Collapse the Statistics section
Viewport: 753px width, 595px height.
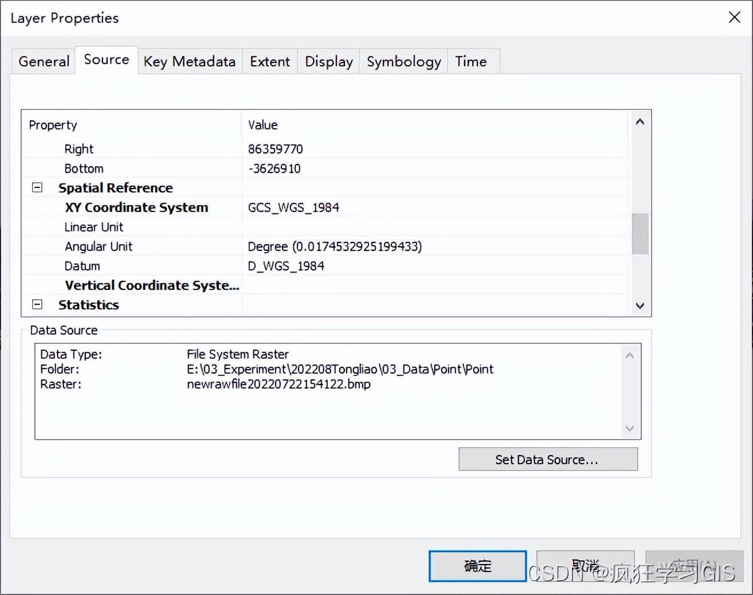tap(37, 304)
